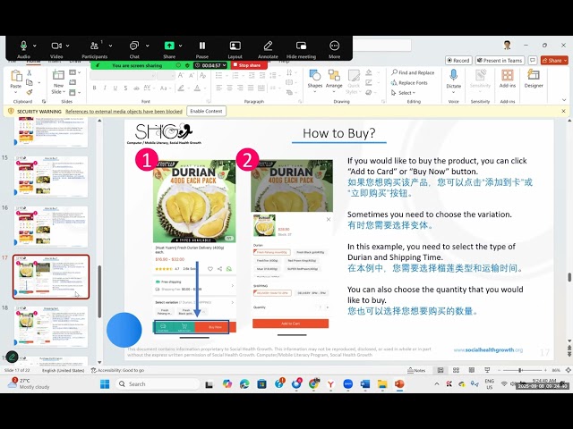Insert a New Slide
Viewport: 573px width, 429px height.
point(58,82)
